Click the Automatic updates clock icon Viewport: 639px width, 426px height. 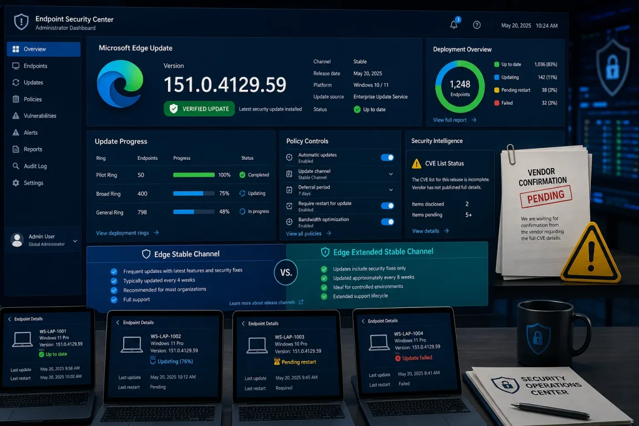tap(290, 158)
